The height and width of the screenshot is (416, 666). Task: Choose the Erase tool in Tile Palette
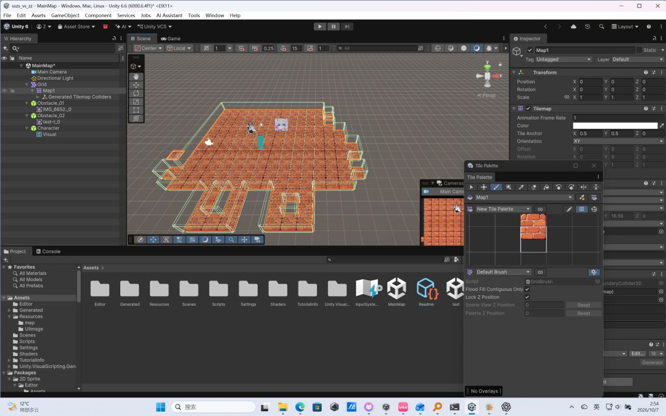pos(534,187)
